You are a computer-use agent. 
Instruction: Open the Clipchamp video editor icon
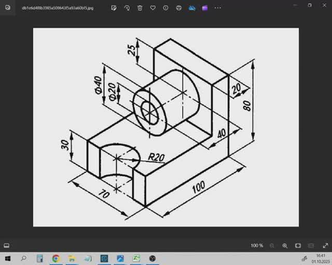(205, 8)
